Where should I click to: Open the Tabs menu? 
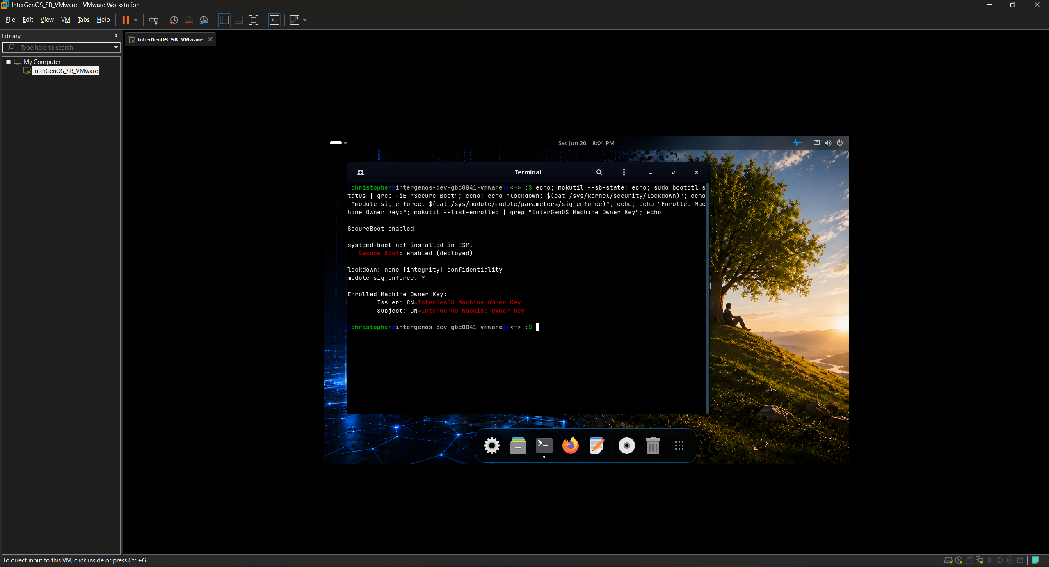point(83,20)
